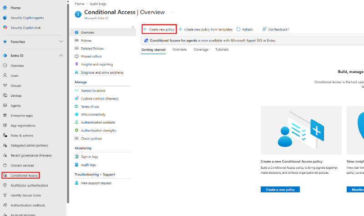Click the Entra ID Overview sidebar item

[17, 65]
